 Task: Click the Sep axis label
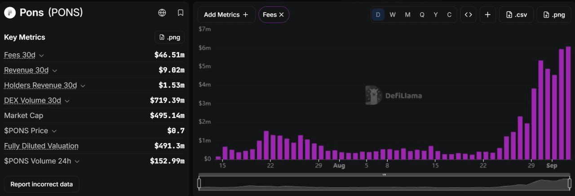click(552, 166)
